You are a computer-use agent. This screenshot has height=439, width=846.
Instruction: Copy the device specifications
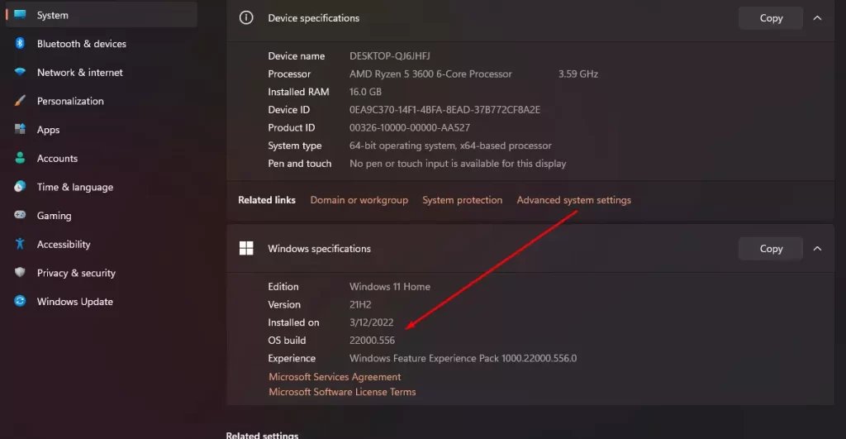tap(771, 18)
